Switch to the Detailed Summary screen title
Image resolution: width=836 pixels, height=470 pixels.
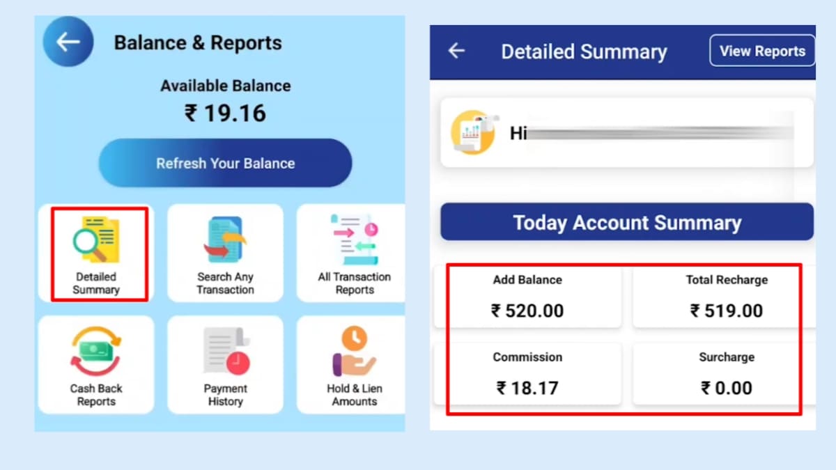tap(584, 51)
